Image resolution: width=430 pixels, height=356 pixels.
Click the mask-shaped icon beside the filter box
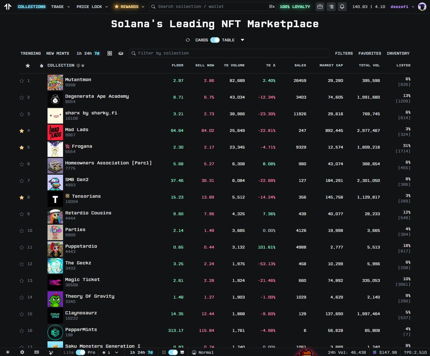click(x=121, y=53)
